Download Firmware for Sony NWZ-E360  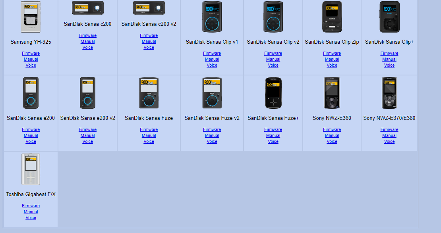tap(332, 129)
